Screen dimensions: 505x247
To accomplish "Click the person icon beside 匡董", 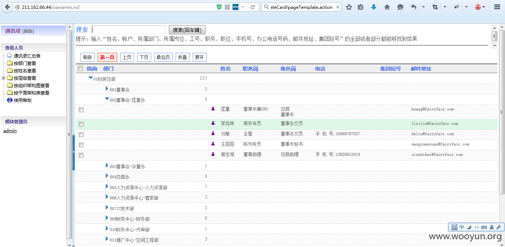I will point(213,109).
